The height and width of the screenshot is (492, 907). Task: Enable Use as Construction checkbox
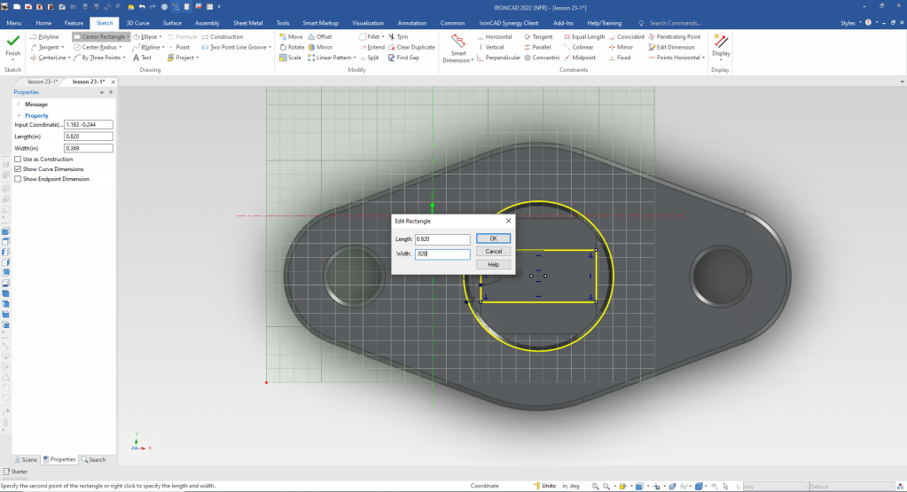point(18,160)
